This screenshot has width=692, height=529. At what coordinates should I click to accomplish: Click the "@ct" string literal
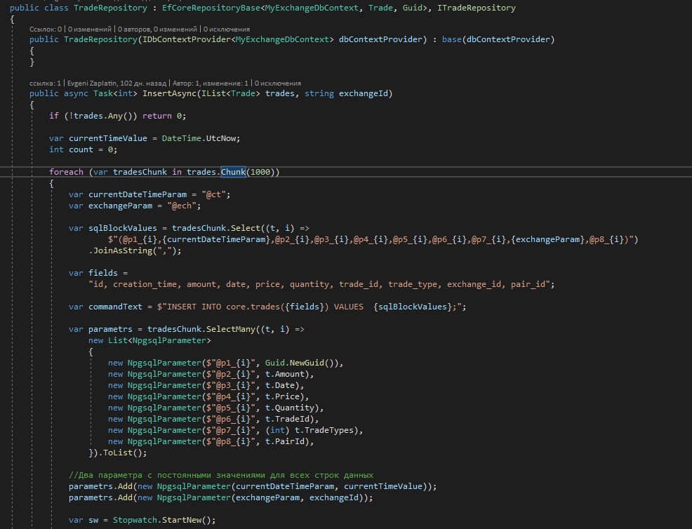[x=214, y=194]
